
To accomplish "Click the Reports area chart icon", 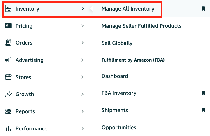I will coord(8,111).
